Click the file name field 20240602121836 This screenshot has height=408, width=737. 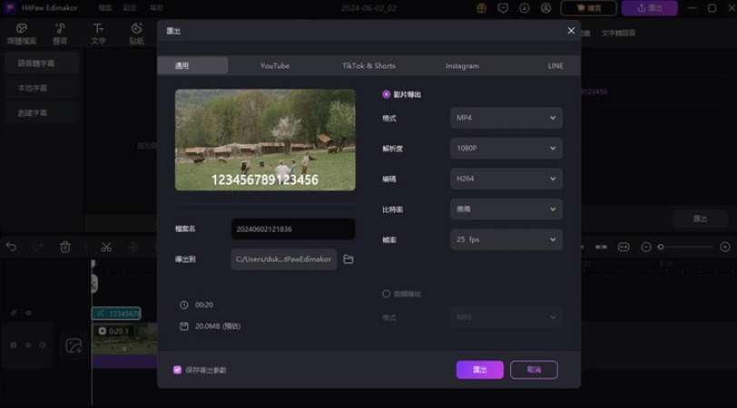(x=292, y=229)
